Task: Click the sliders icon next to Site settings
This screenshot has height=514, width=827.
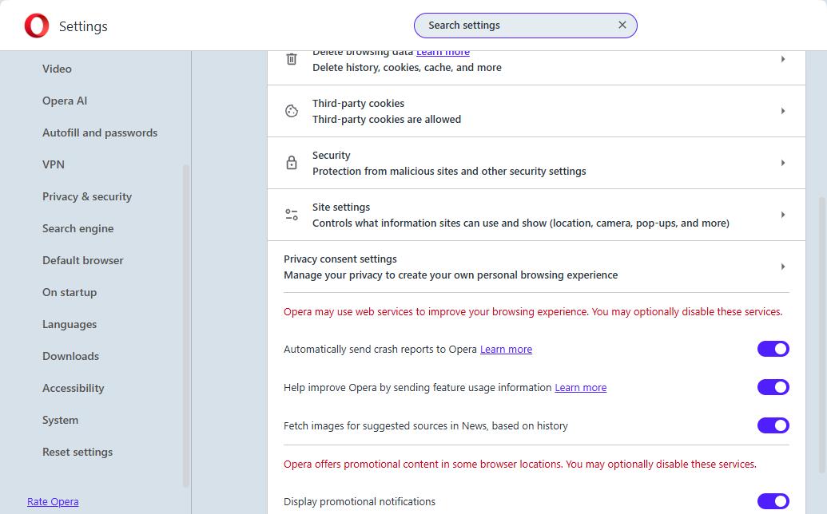Action: coord(292,215)
